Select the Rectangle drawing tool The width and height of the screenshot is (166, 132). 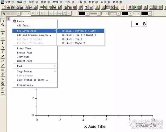tap(3, 70)
